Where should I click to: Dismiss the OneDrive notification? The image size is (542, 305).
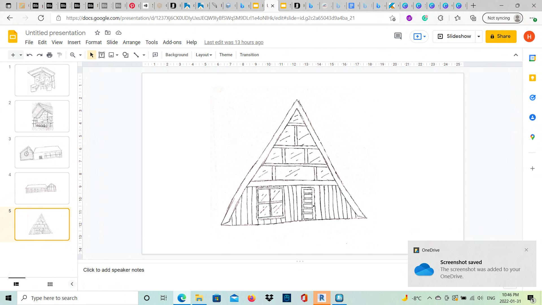click(526, 250)
